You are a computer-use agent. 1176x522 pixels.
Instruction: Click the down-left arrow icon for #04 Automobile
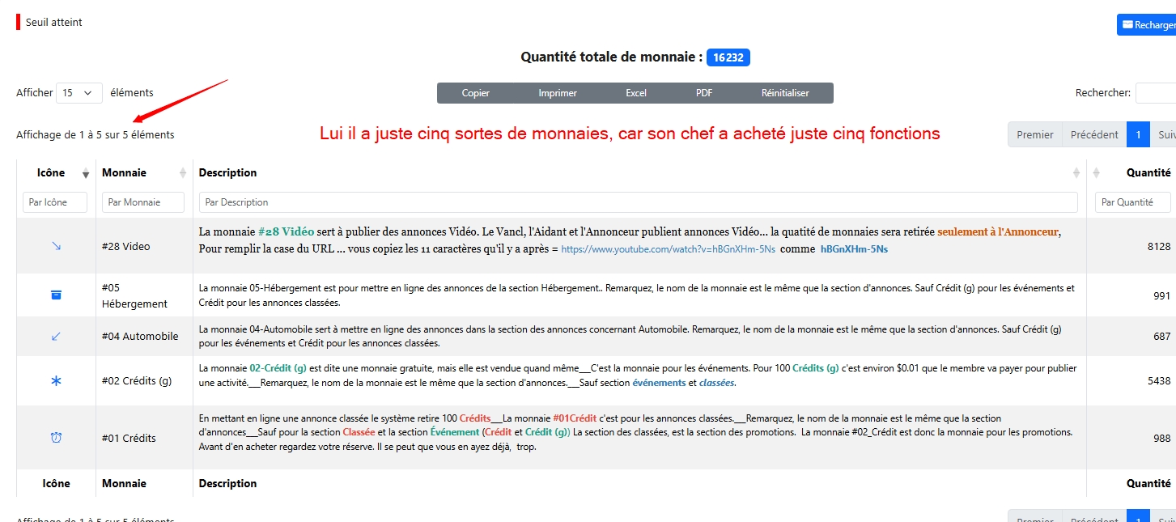tap(56, 336)
